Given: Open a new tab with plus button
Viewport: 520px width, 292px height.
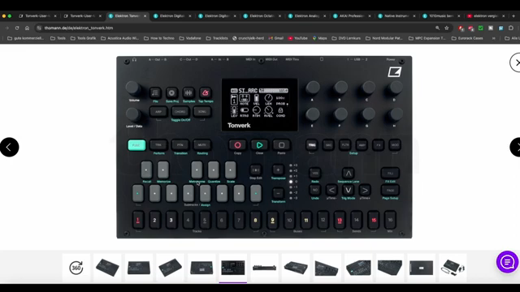Looking at the screenshot, I should 513,15.
